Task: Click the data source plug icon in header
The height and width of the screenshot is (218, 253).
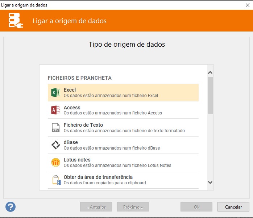Action: tap(16, 21)
